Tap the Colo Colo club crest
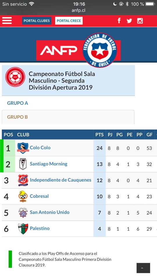The width and height of the screenshot is (157, 280). tap(23, 148)
